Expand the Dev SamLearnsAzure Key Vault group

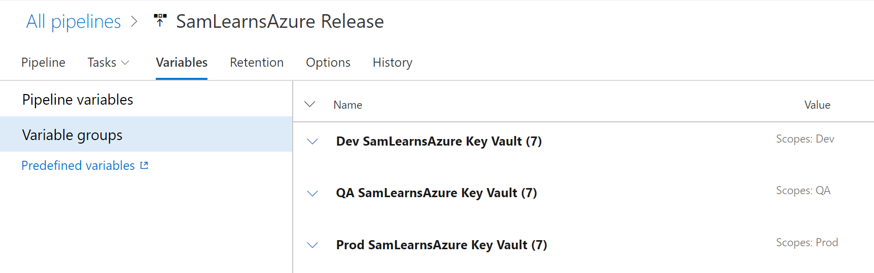coord(312,142)
